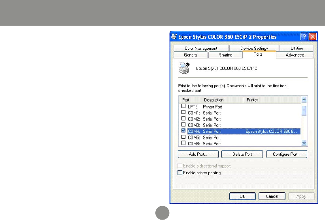This screenshot has height=220, width=325.
Task: Click the Apply button
Action: 301,196
